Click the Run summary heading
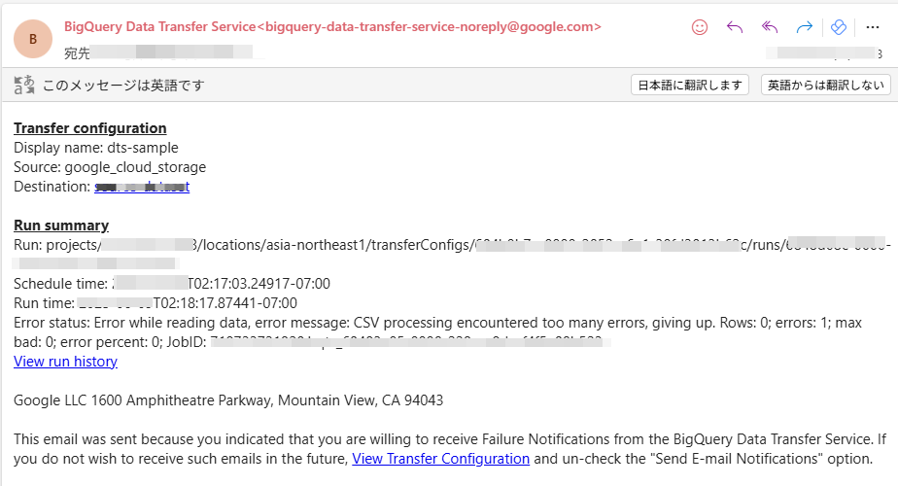The image size is (898, 486). point(61,226)
